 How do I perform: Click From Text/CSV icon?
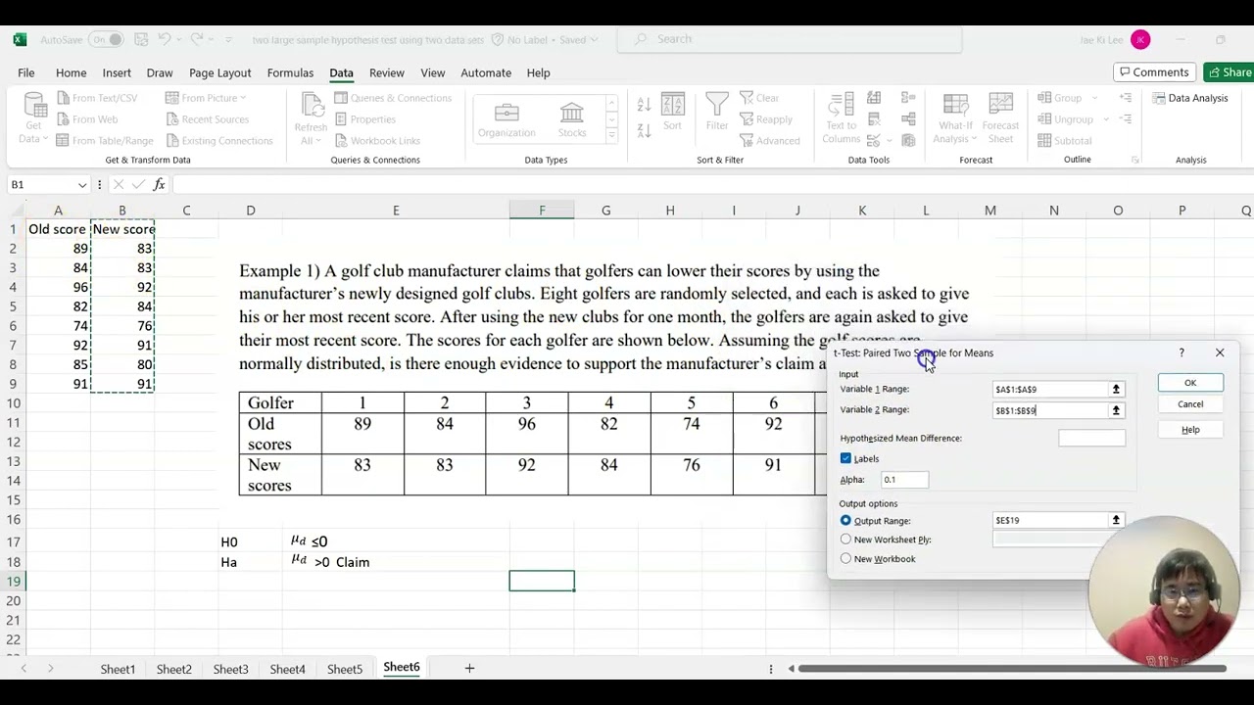click(64, 98)
